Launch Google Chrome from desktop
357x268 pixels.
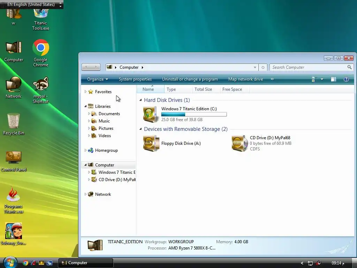[40, 53]
